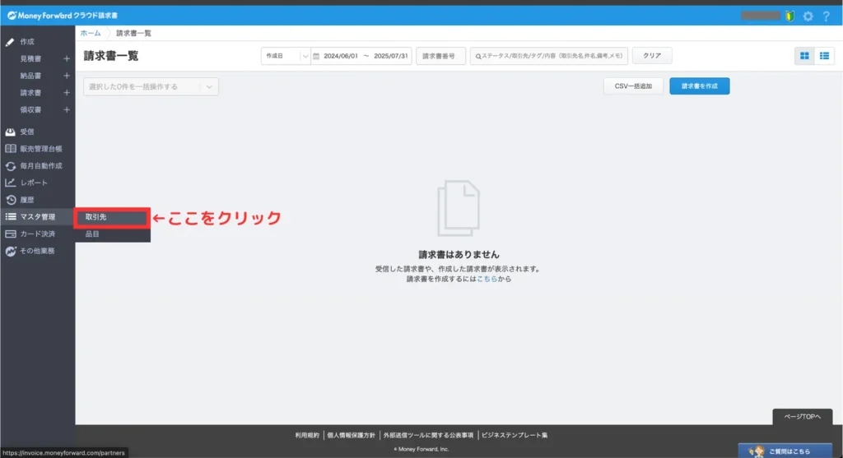Open the settings gear icon in header
This screenshot has width=843, height=458.
point(808,16)
